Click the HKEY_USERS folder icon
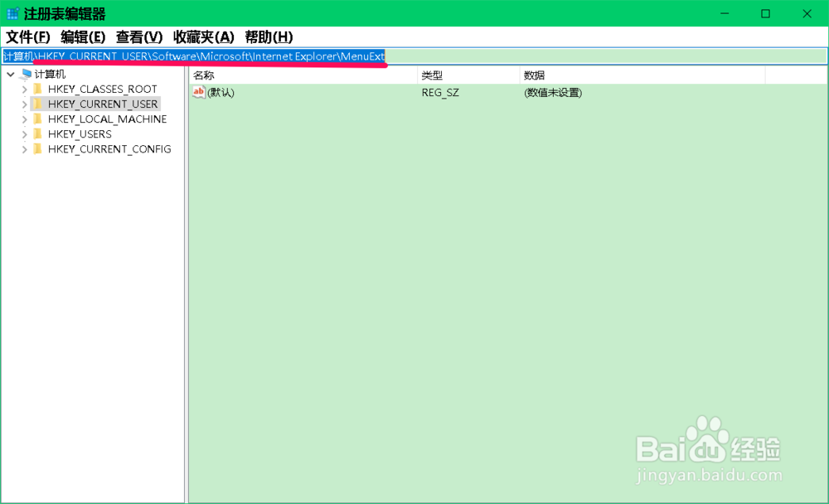 [37, 133]
